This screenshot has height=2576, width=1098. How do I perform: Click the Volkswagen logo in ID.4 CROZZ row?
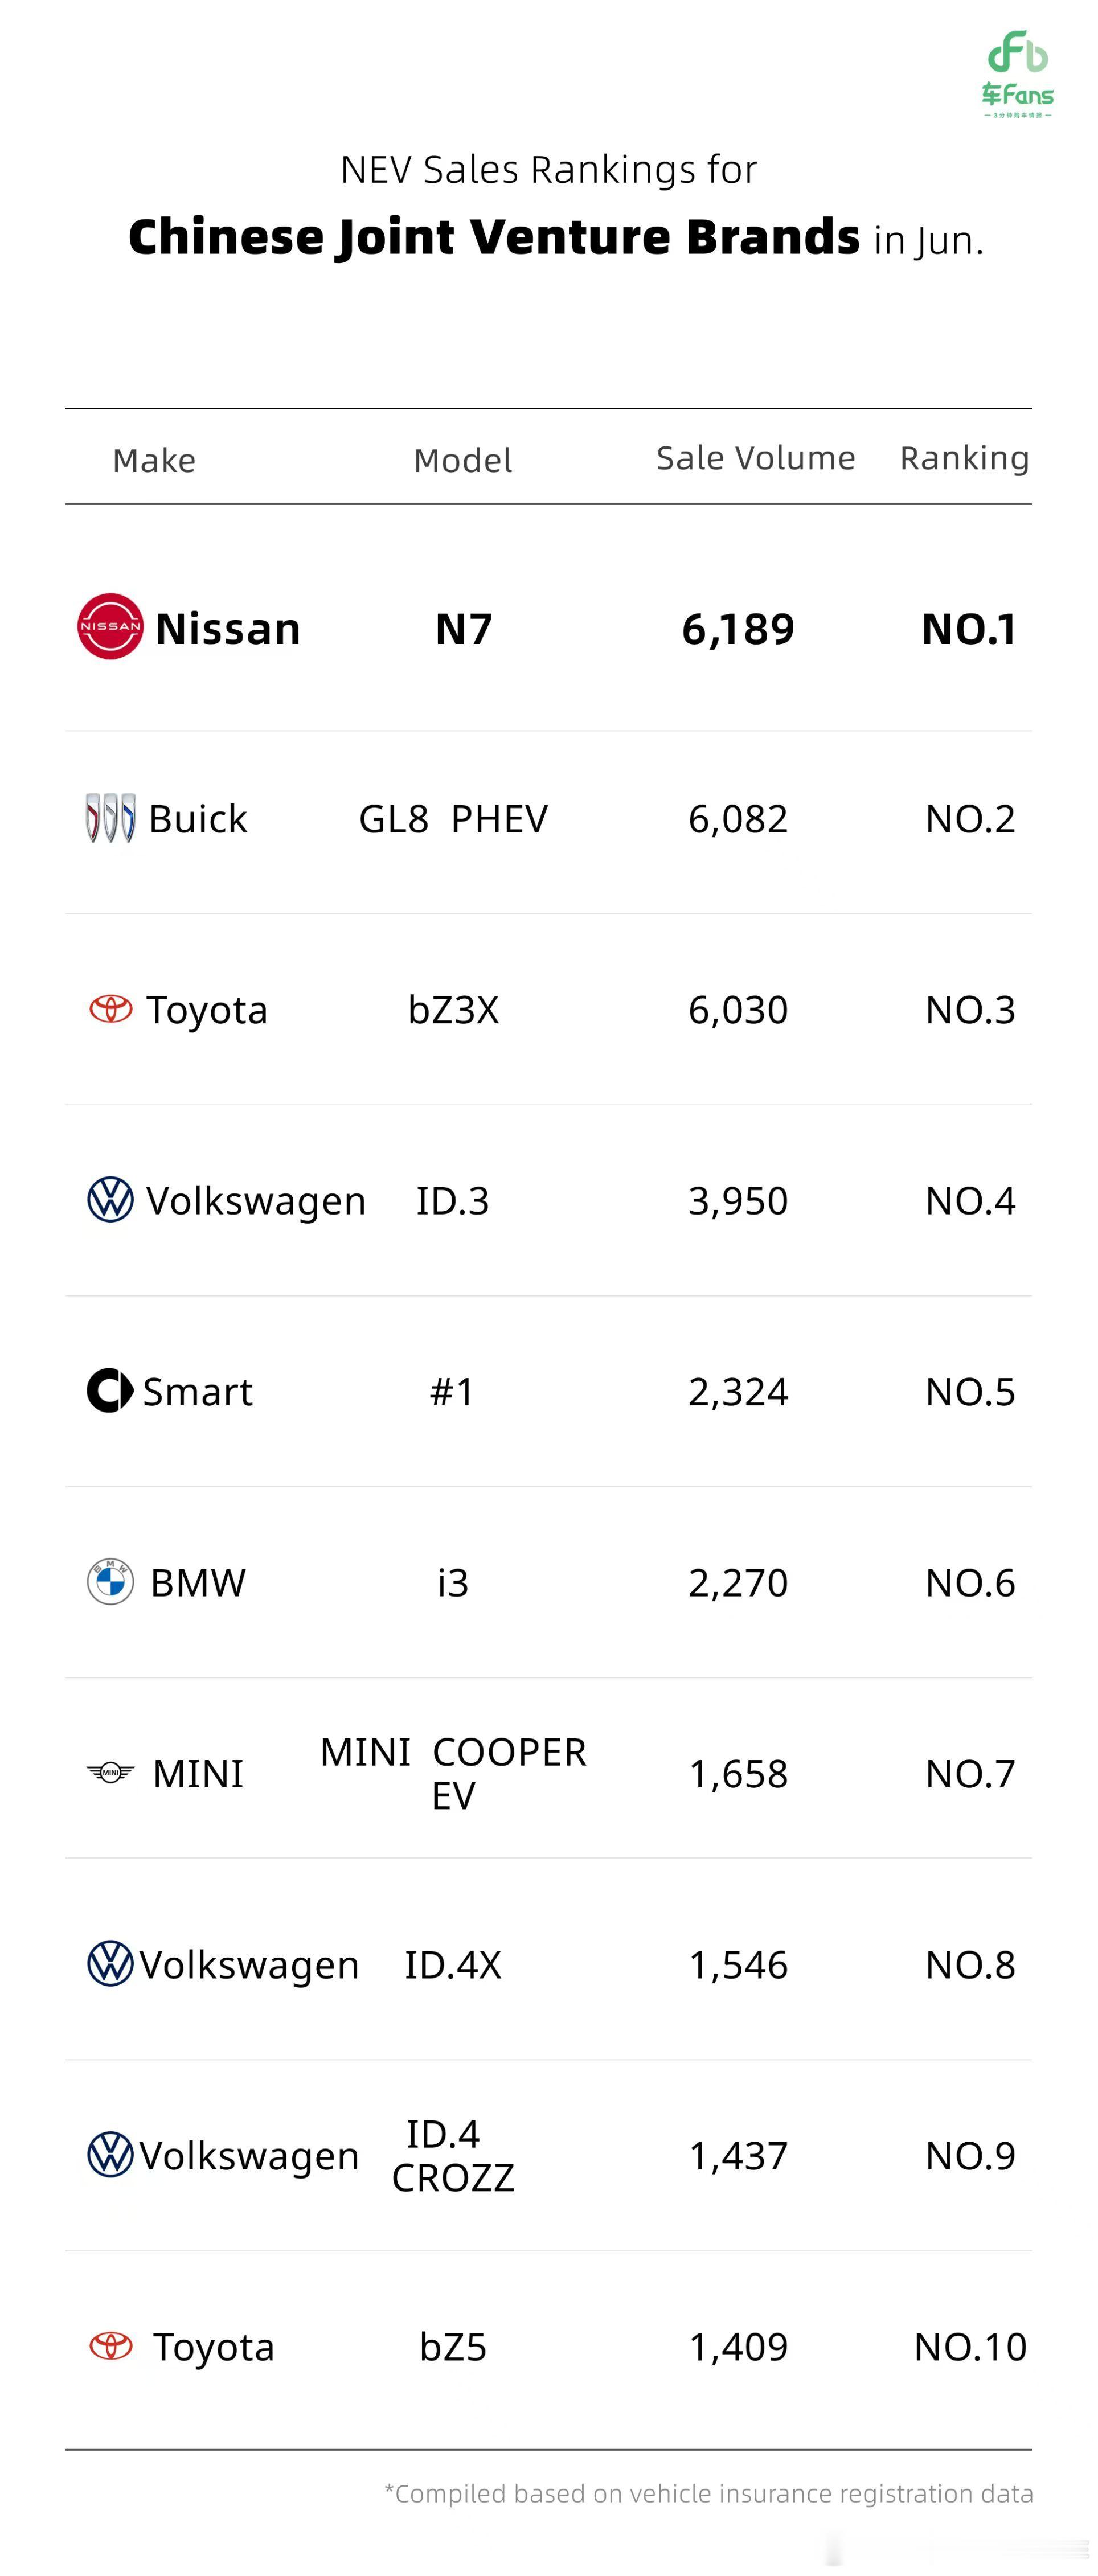click(x=110, y=2154)
